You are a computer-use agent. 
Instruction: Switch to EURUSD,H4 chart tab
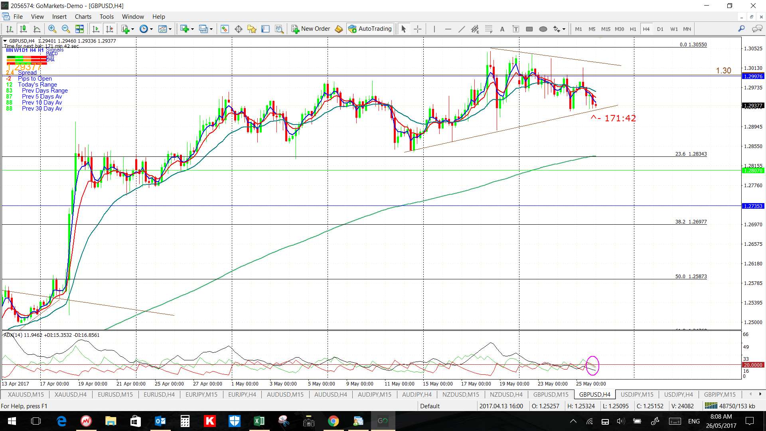pyautogui.click(x=159, y=394)
